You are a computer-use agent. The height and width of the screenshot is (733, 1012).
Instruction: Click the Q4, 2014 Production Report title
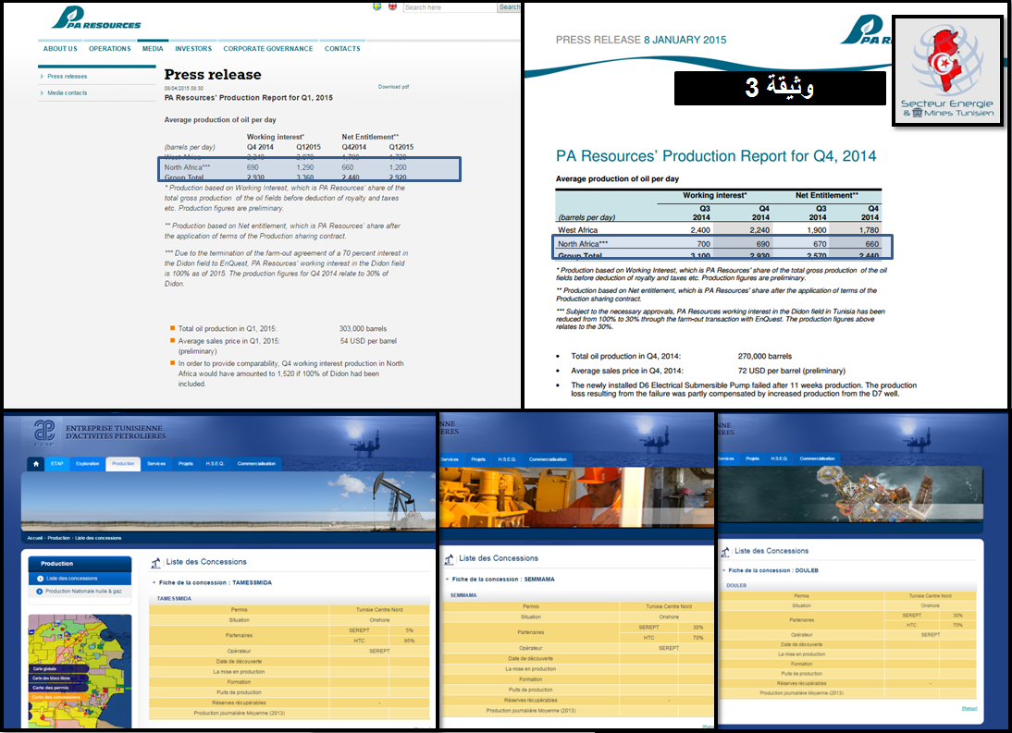pyautogui.click(x=716, y=156)
